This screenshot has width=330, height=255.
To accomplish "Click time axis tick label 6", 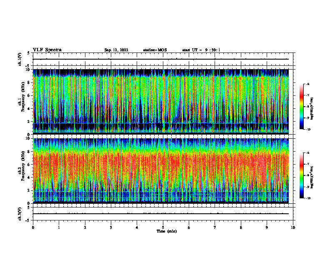I will (x=189, y=227).
